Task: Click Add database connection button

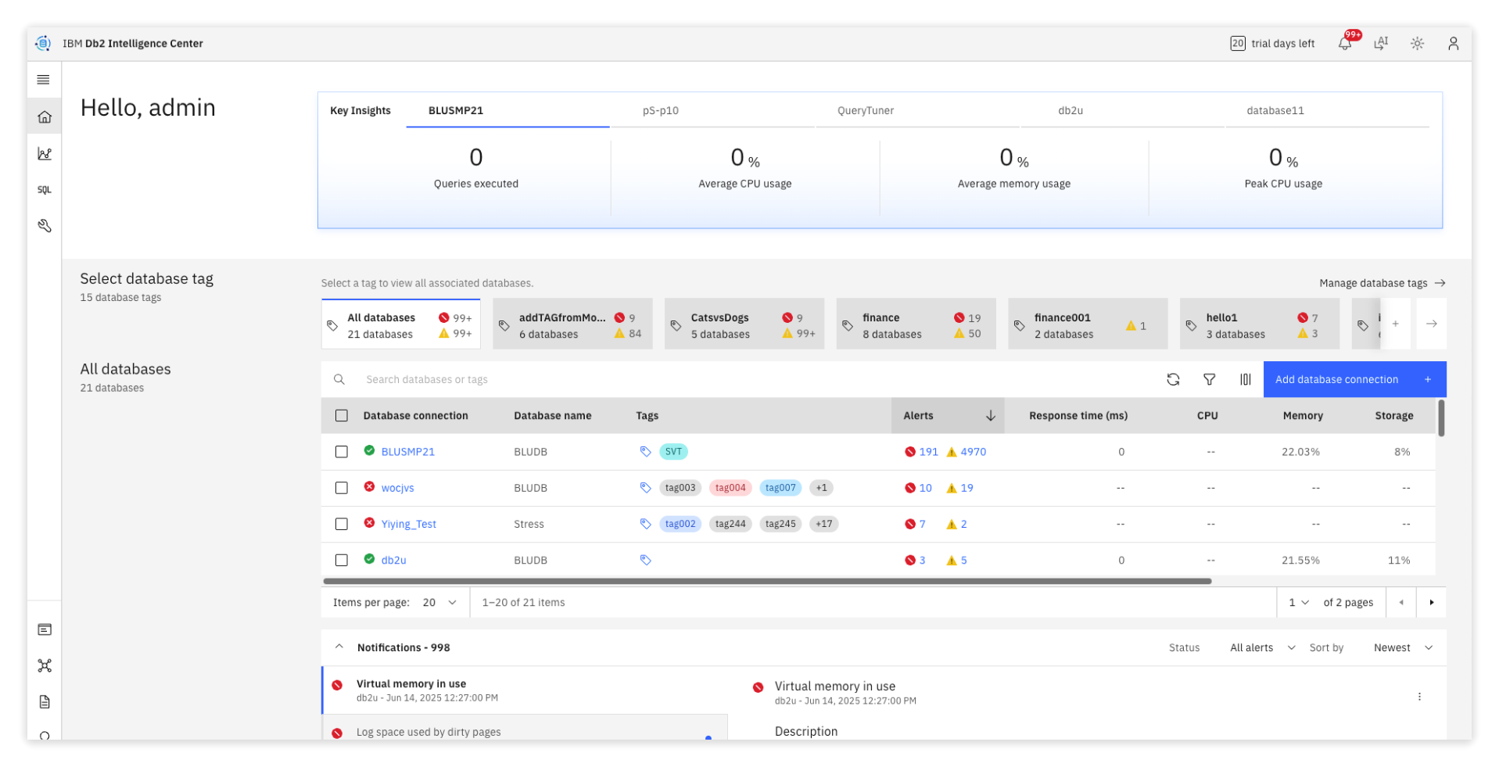Action: pos(1354,379)
